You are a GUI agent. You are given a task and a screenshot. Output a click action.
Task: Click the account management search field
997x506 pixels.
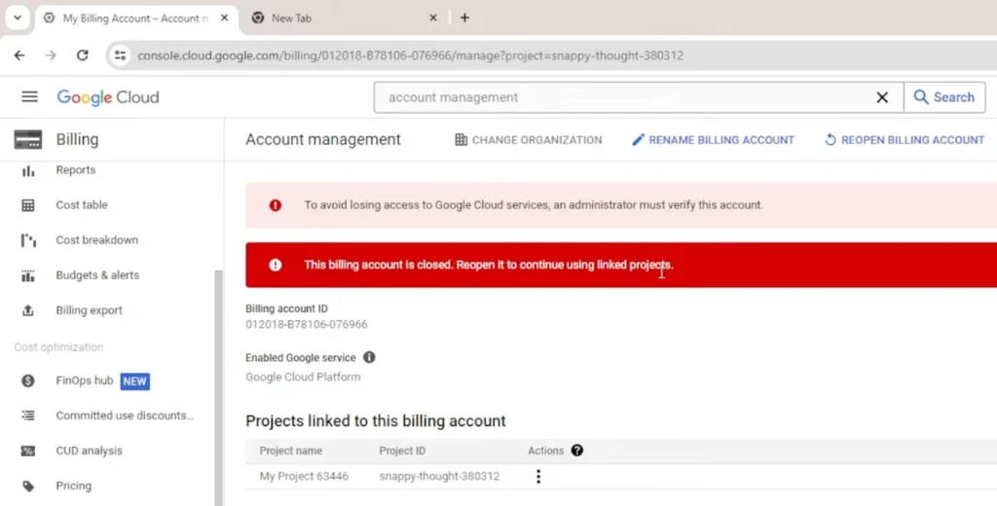point(623,97)
